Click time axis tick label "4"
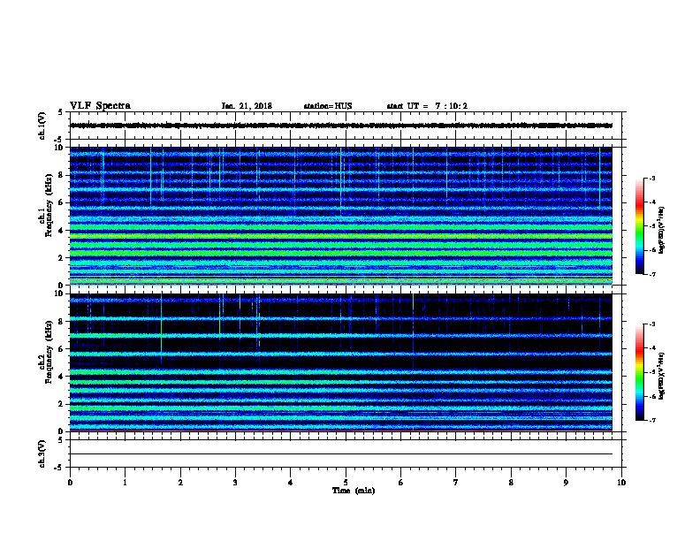This screenshot has width=700, height=541. tap(291, 483)
